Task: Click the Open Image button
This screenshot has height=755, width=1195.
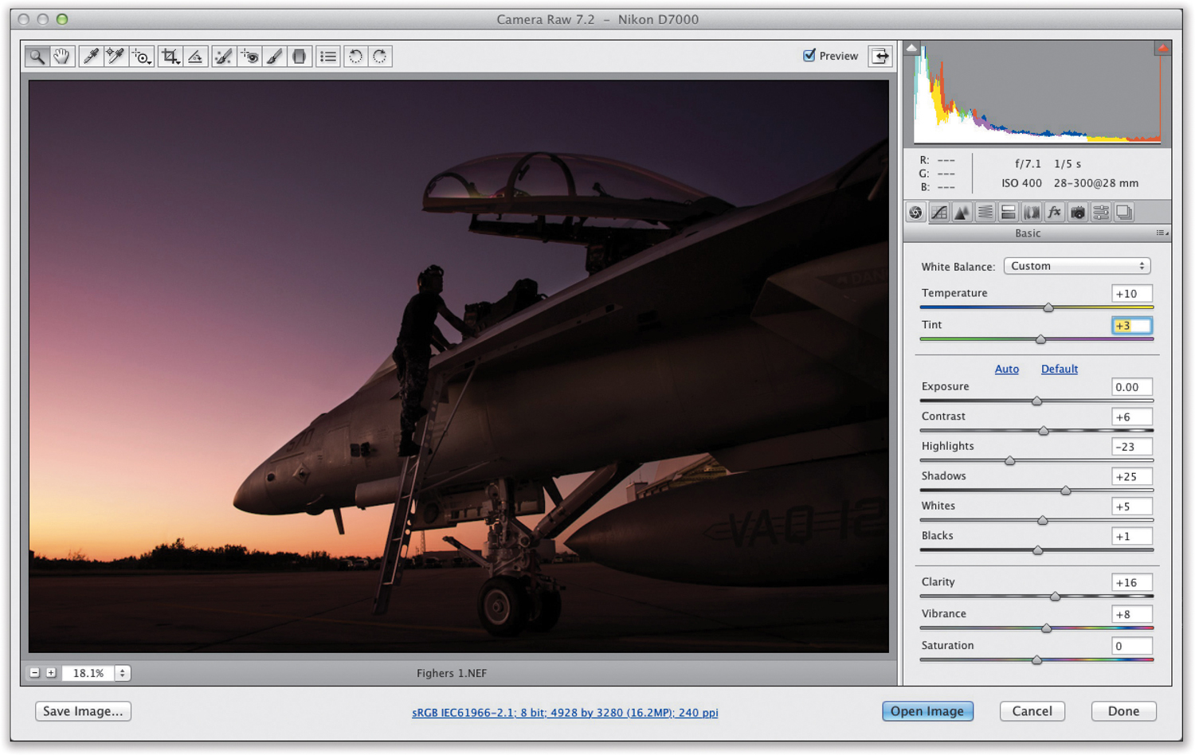Action: (x=927, y=711)
